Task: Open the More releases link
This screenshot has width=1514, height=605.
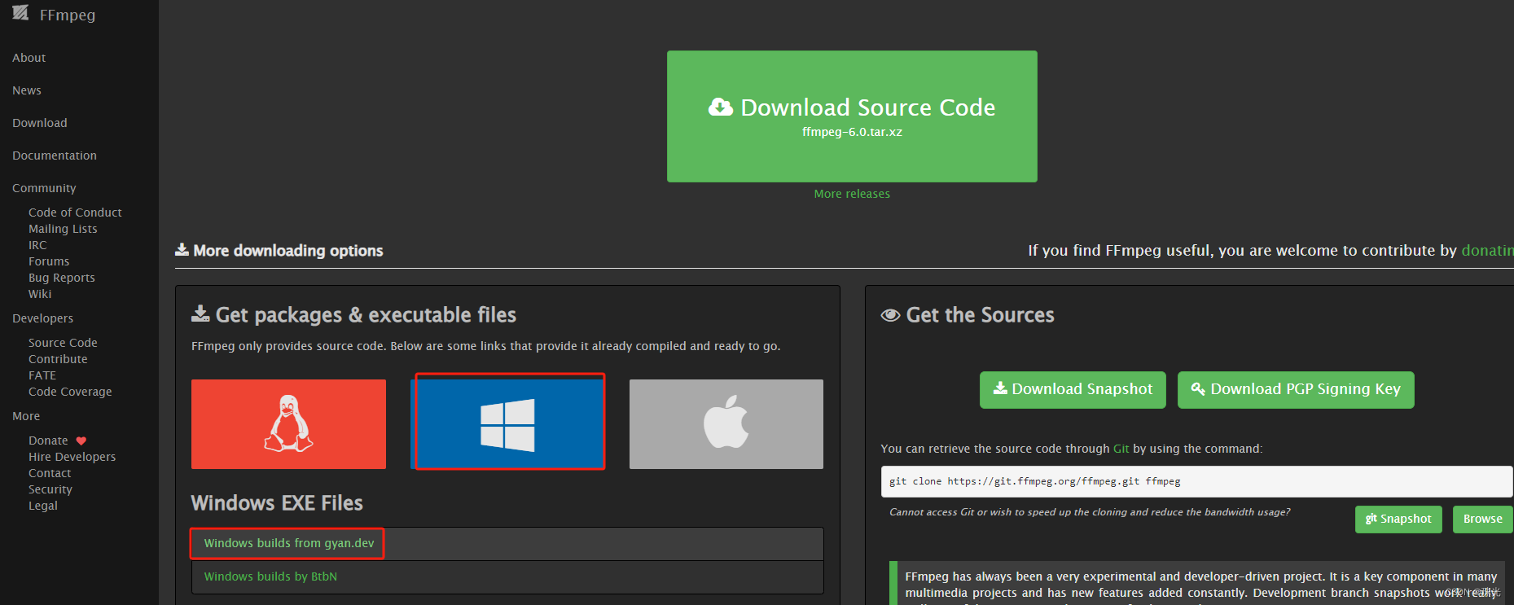Action: pos(852,194)
